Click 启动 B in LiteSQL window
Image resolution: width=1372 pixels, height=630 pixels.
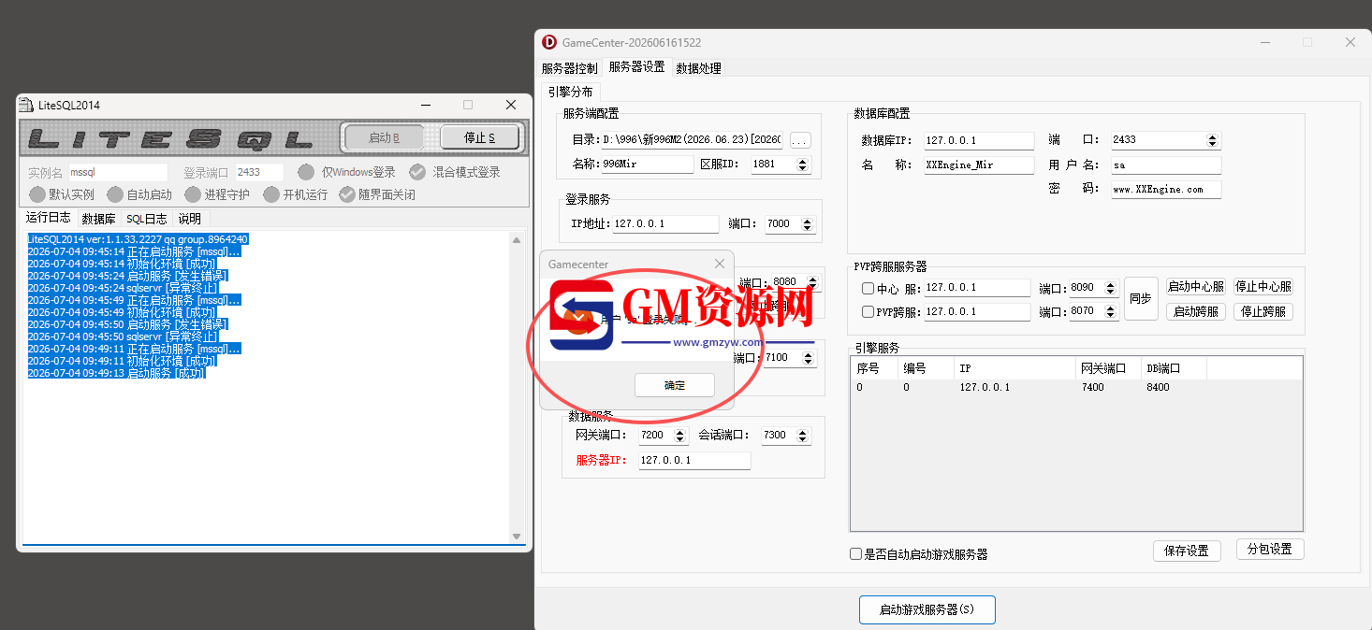pyautogui.click(x=384, y=137)
